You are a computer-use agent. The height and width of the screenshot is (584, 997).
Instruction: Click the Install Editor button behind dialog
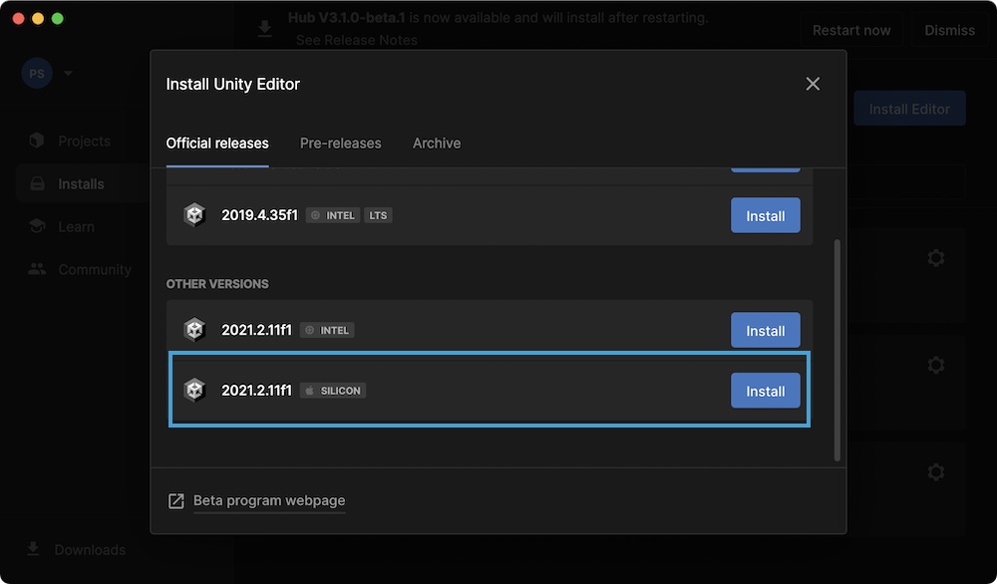pos(909,109)
